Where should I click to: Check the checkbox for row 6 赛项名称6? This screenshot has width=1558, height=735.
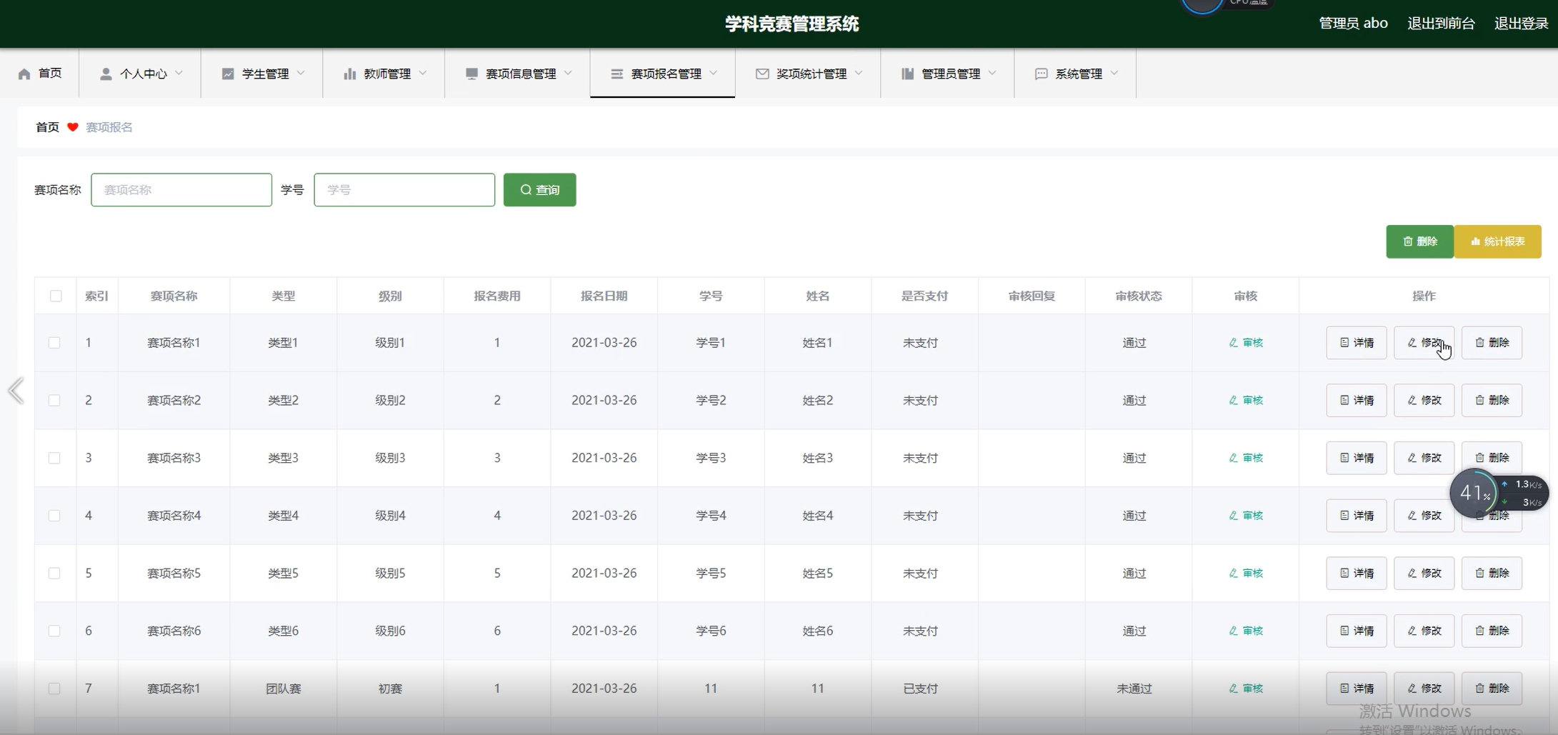(54, 631)
